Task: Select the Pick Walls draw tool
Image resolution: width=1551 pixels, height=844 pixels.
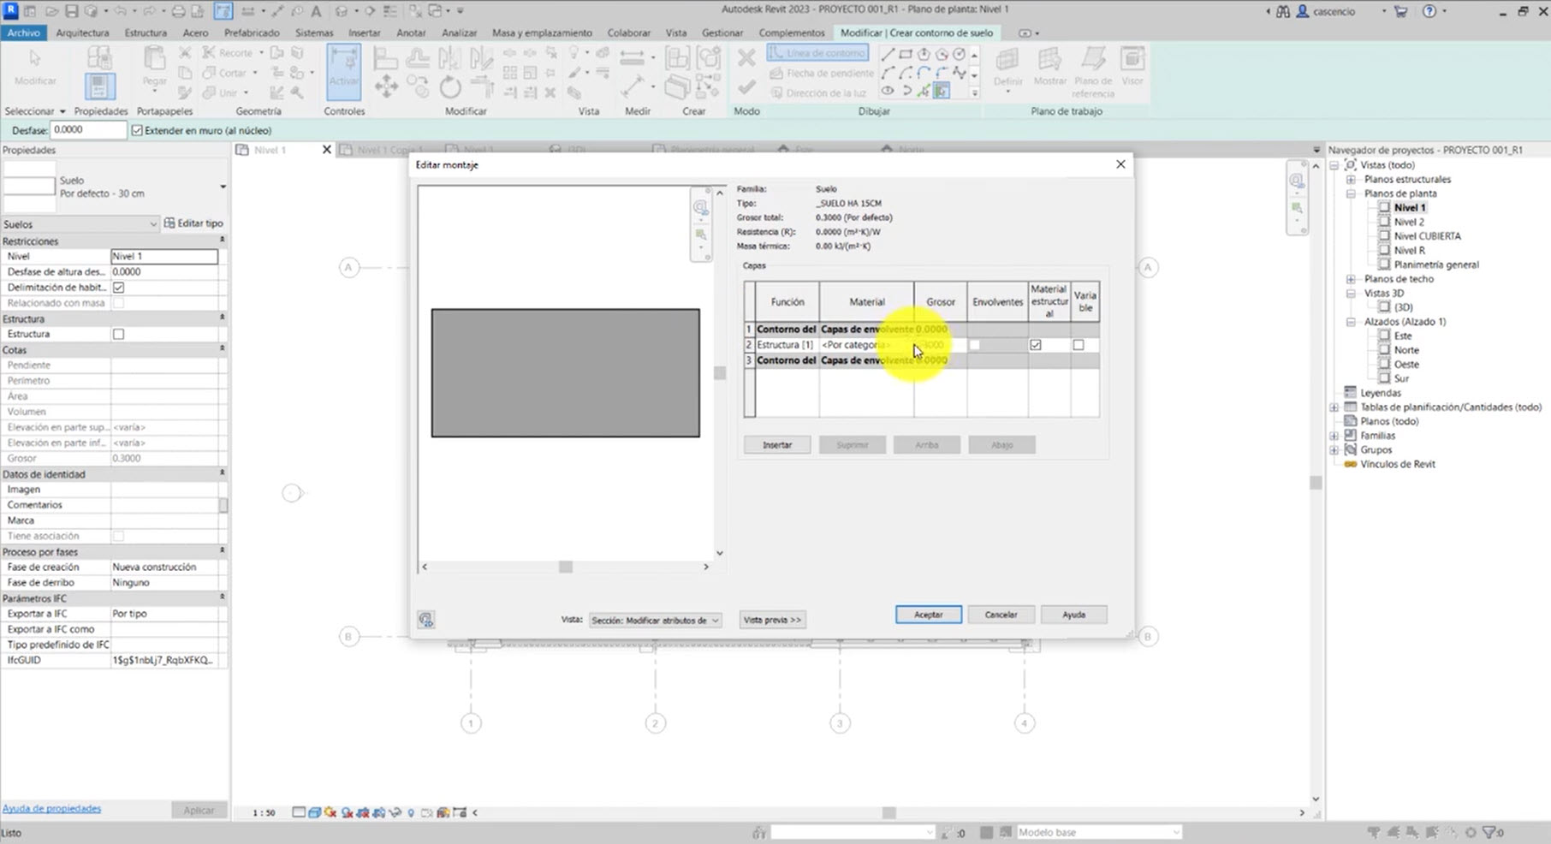Action: pos(942,92)
